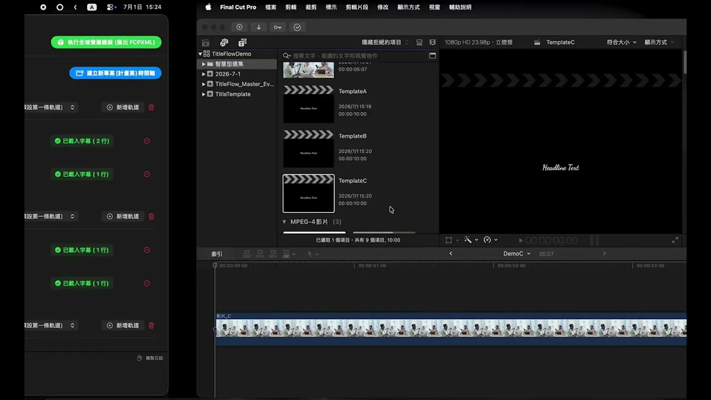
Task: Open the Photos and Audio sidebar
Action: (x=224, y=42)
